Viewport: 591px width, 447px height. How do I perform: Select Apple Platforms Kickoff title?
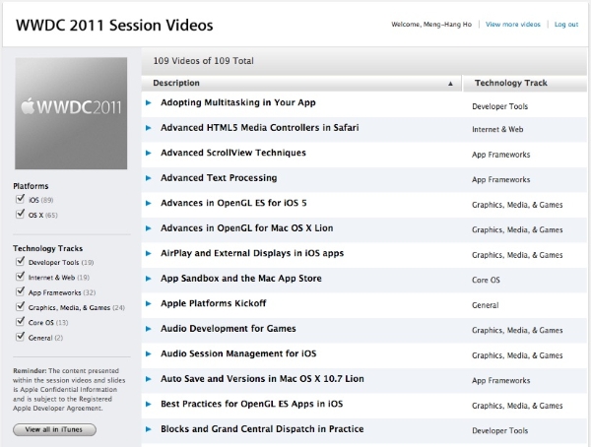[x=214, y=303]
